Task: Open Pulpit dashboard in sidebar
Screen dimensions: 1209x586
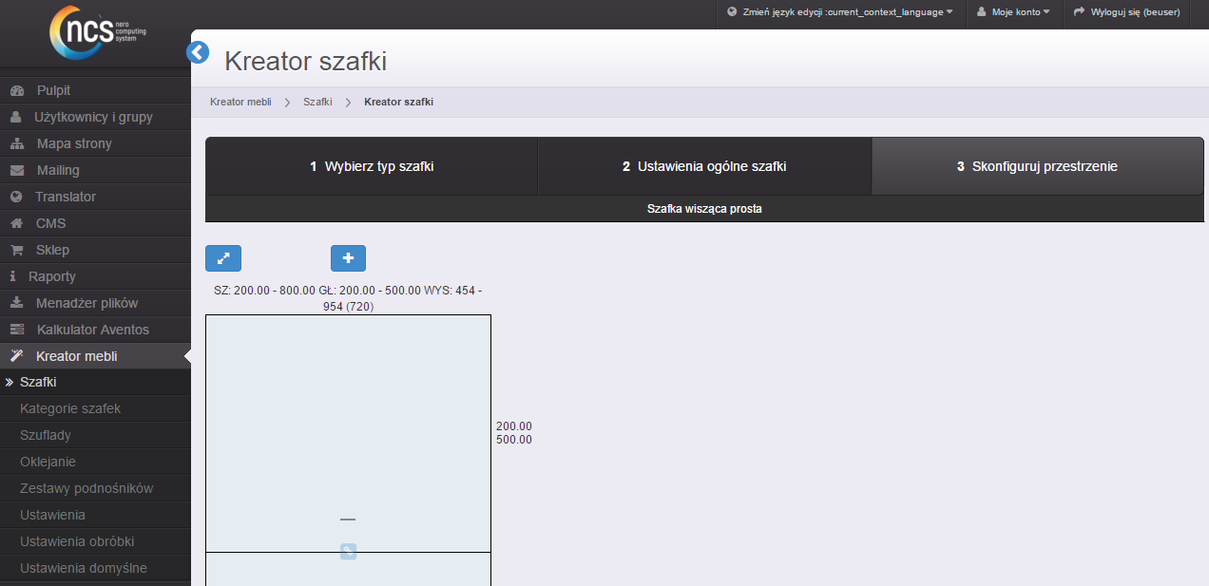Action: tap(53, 90)
